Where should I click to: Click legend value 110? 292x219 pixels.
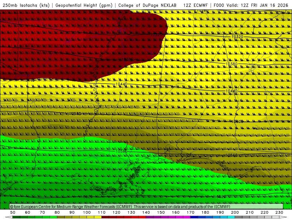click(x=102, y=212)
